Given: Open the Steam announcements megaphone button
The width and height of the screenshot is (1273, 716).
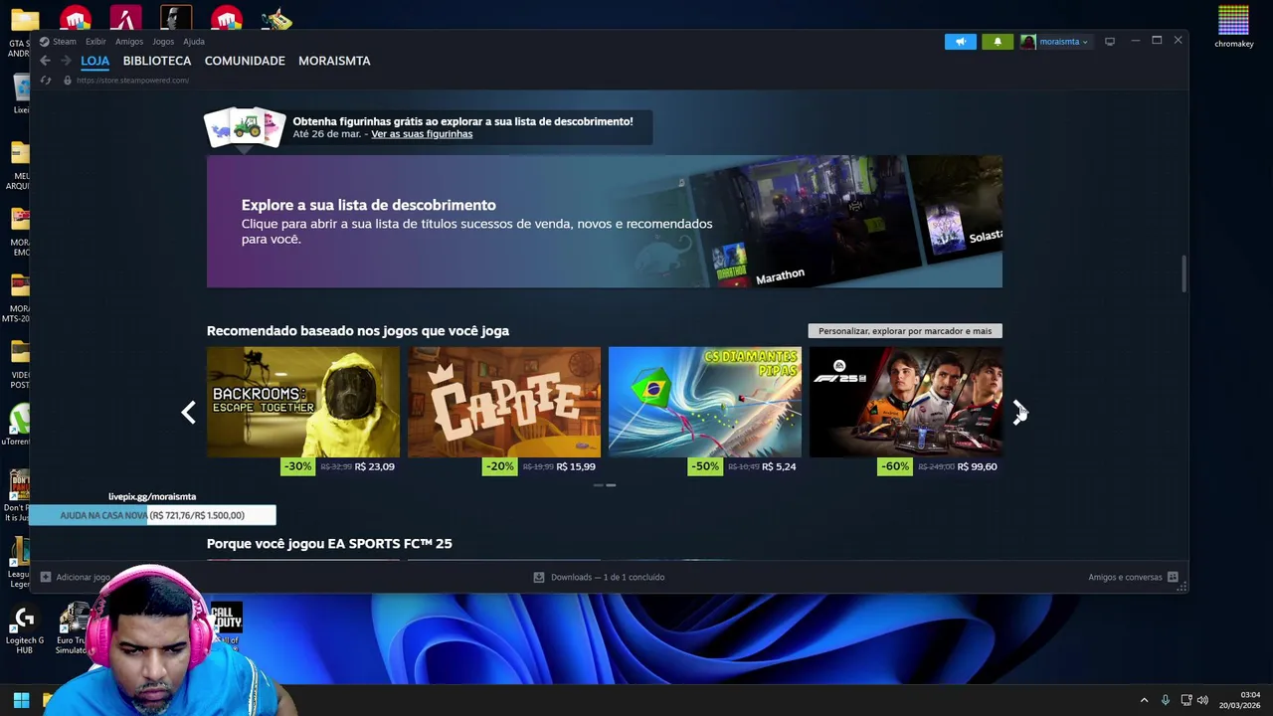Looking at the screenshot, I should tap(961, 42).
